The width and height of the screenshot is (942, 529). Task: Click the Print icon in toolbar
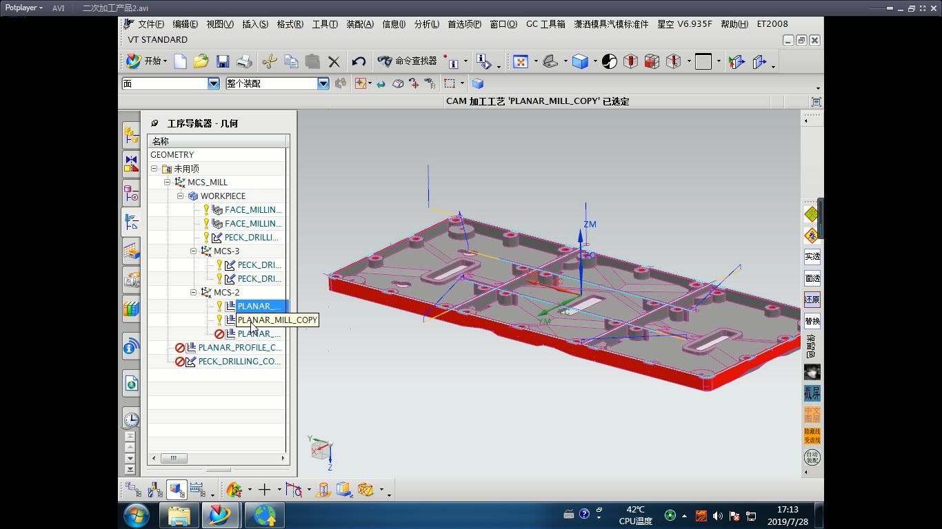[x=244, y=61]
